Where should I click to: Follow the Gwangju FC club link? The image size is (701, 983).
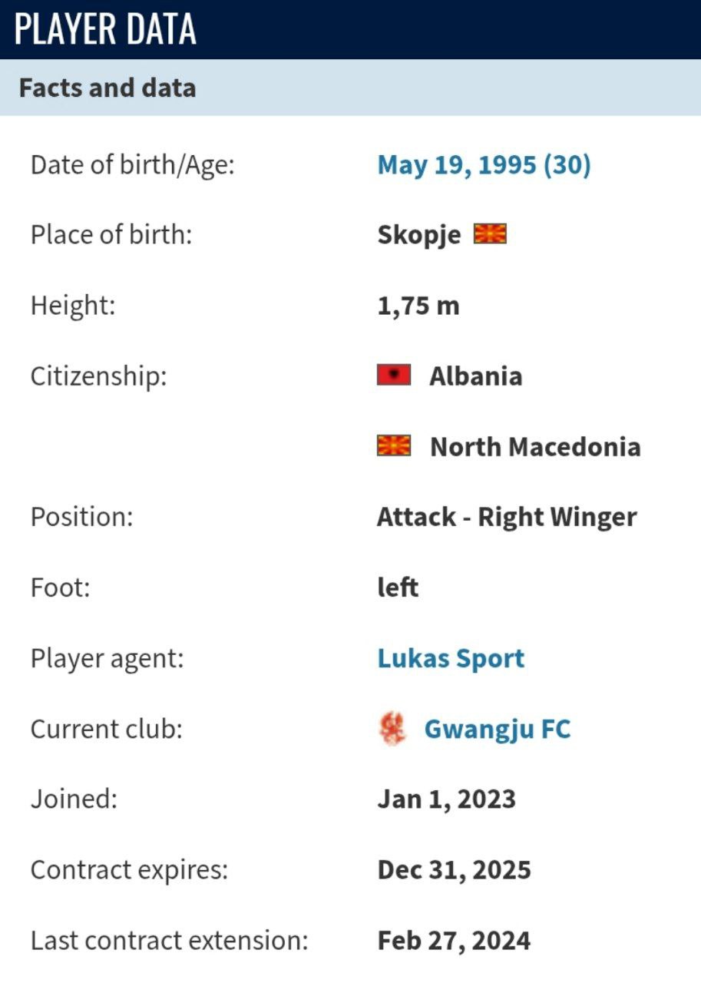tap(498, 729)
